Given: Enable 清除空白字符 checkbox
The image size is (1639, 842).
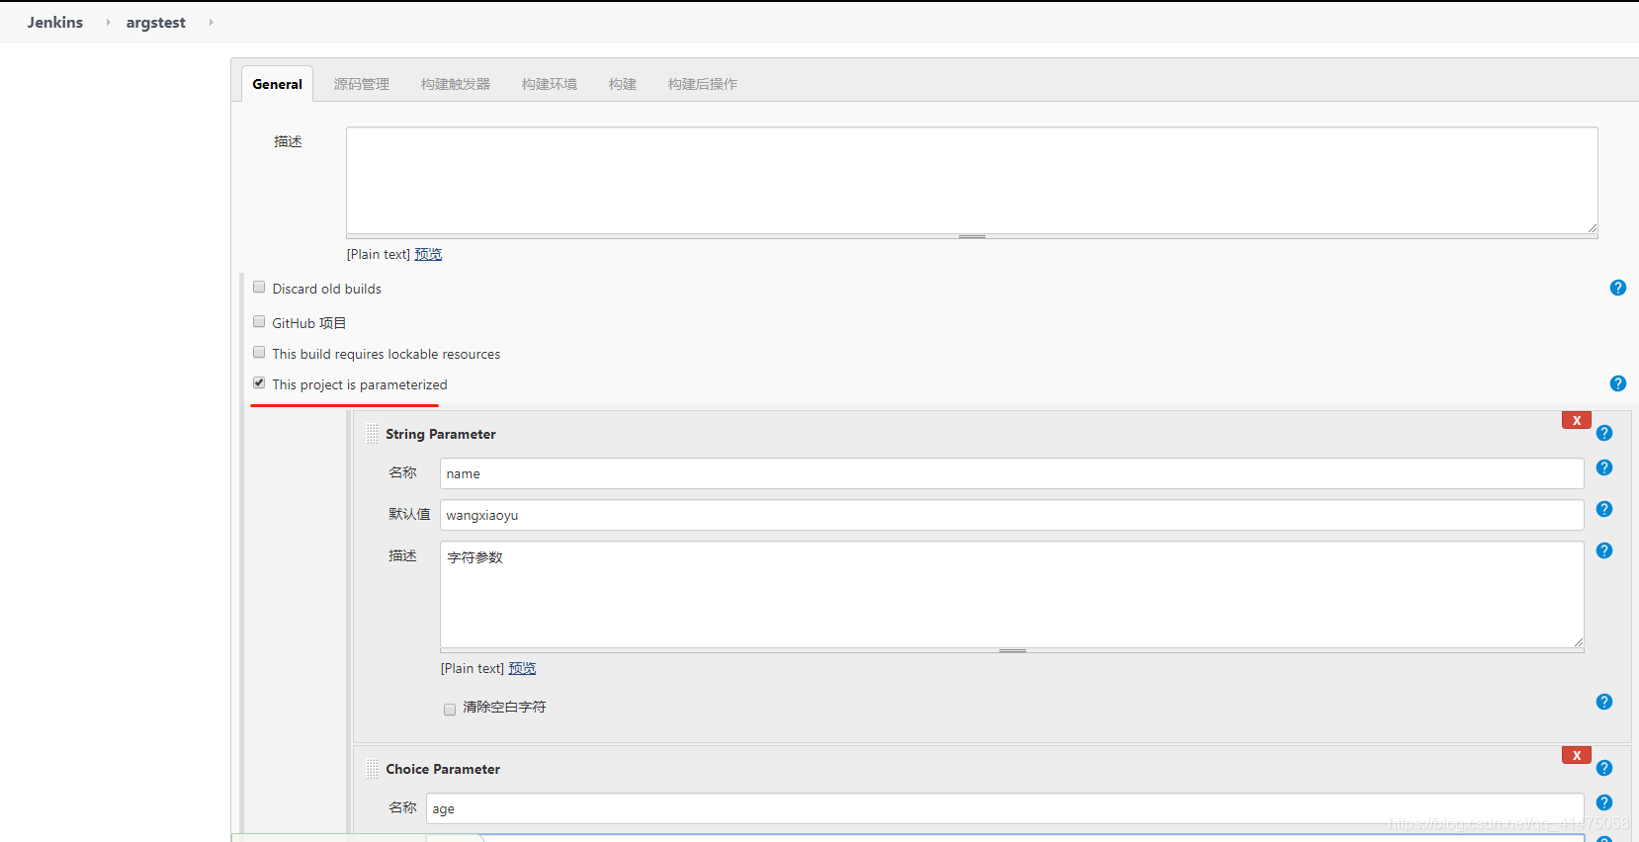Looking at the screenshot, I should click(x=450, y=710).
